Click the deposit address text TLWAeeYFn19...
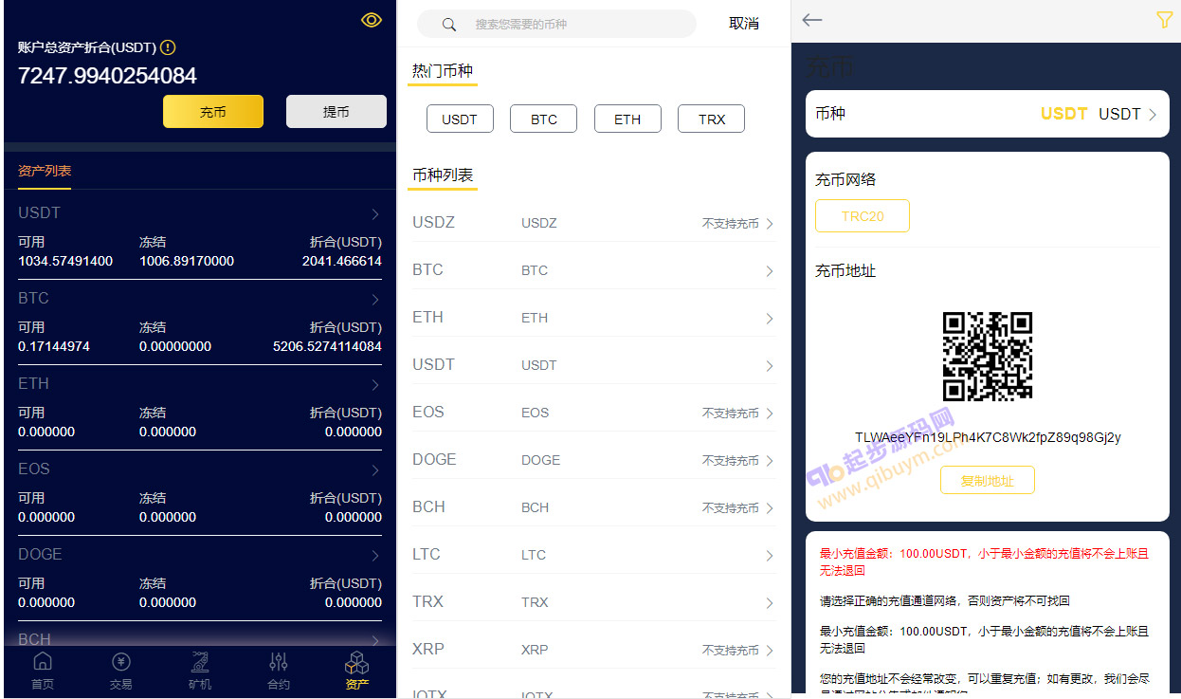 pyautogui.click(x=988, y=437)
